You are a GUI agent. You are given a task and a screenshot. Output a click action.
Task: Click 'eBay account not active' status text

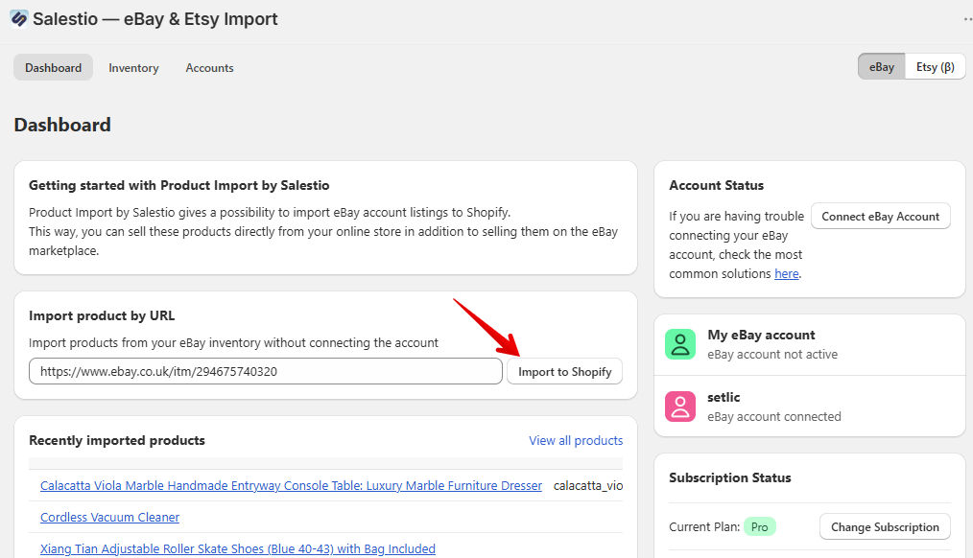coord(772,354)
